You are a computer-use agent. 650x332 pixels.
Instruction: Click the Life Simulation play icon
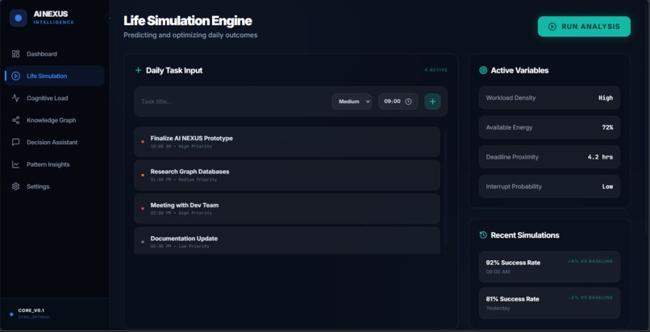16,77
